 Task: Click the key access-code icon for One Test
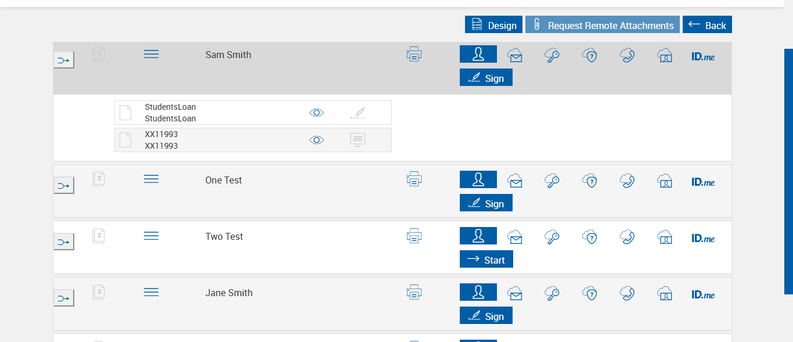tap(552, 181)
